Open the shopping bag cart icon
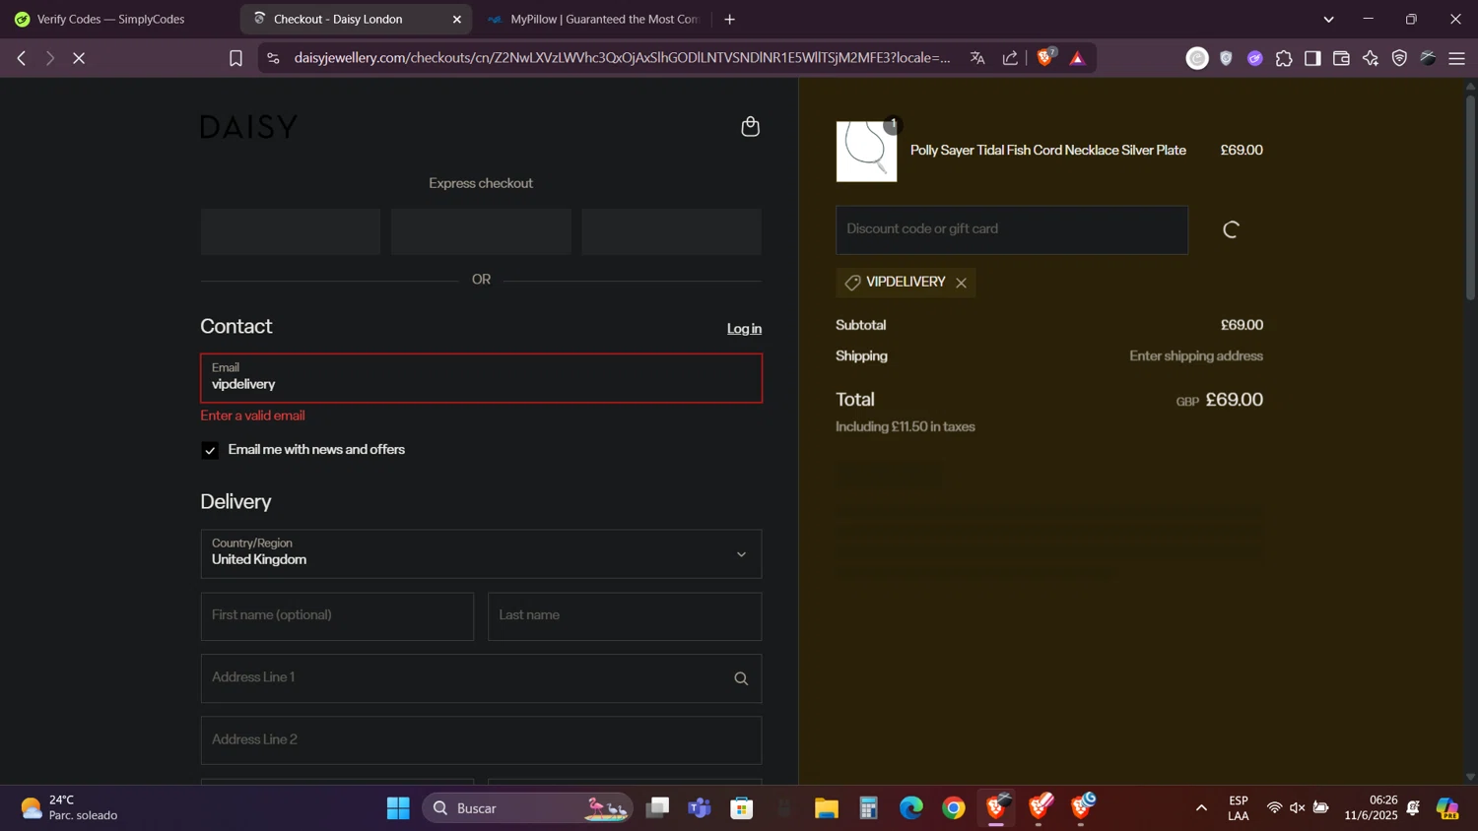The image size is (1478, 831). pyautogui.click(x=750, y=126)
